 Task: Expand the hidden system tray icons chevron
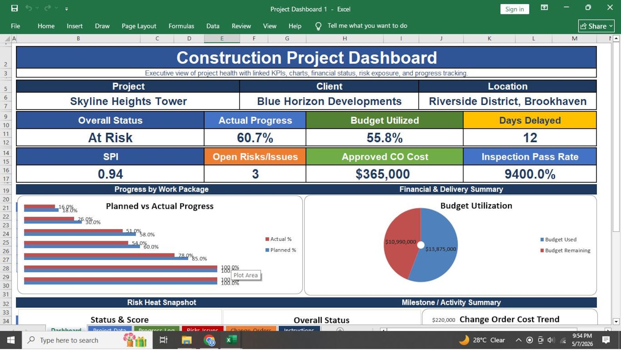pyautogui.click(x=519, y=340)
